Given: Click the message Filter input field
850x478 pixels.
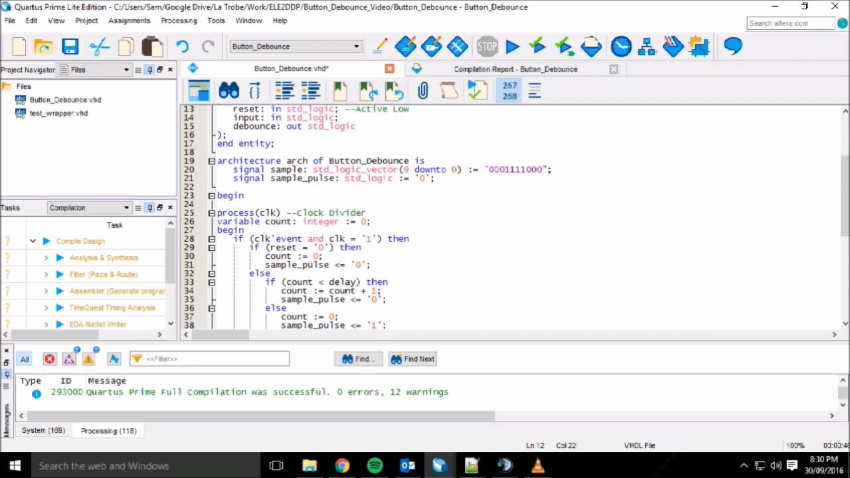Looking at the screenshot, I should pyautogui.click(x=209, y=359).
